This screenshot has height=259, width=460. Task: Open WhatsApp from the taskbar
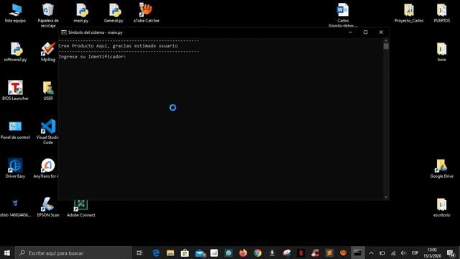[x=229, y=253]
